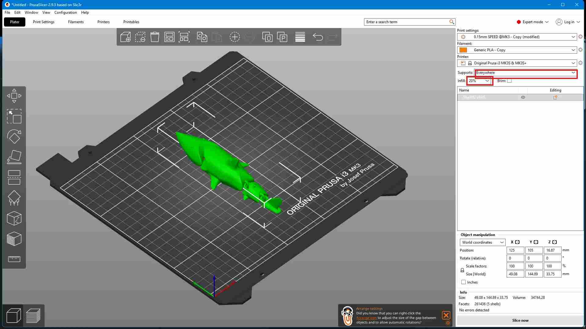Select the Cut tool

(14, 177)
